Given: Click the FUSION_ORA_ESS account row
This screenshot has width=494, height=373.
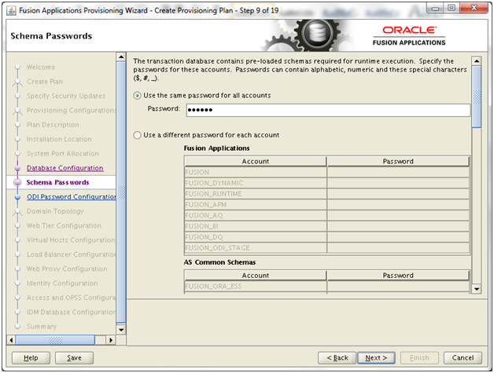Looking at the screenshot, I should click(256, 287).
